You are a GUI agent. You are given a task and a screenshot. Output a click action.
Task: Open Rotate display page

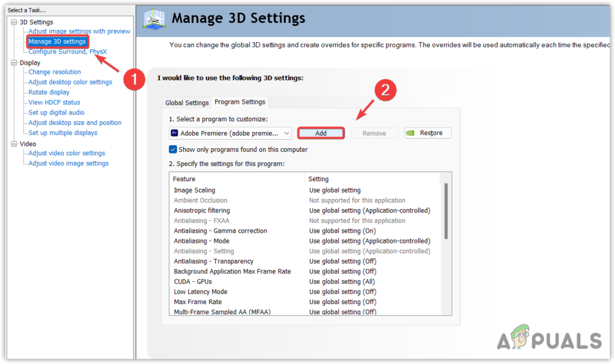pos(49,92)
